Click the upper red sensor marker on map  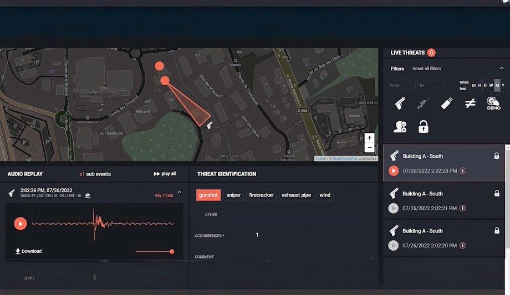[159, 66]
